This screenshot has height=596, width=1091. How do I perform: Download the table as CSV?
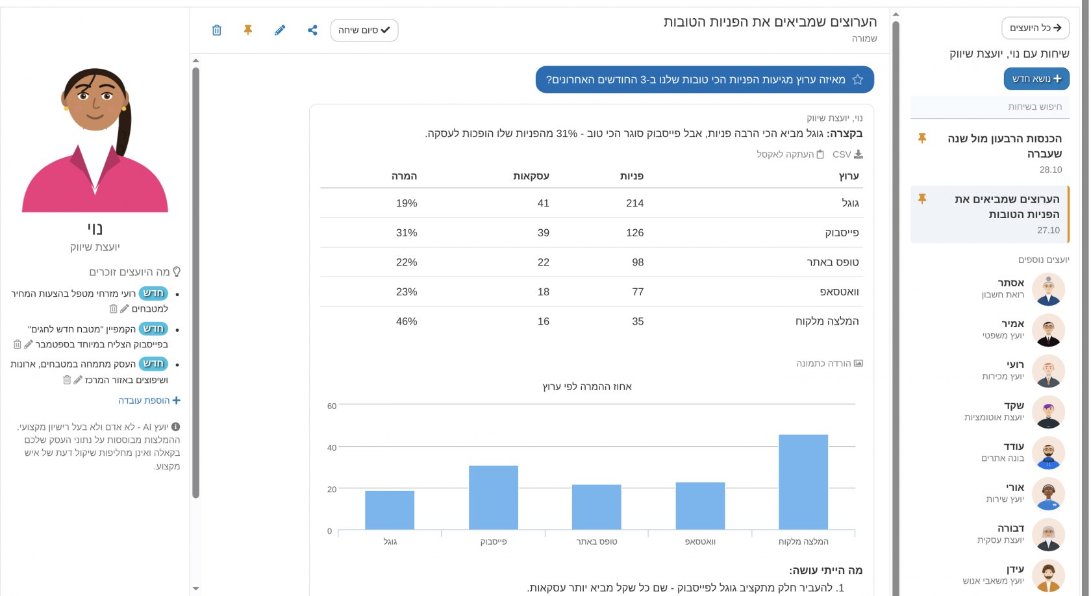pos(847,155)
